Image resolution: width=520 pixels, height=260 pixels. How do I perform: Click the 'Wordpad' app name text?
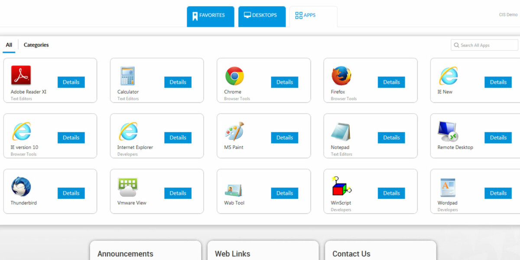448,203
